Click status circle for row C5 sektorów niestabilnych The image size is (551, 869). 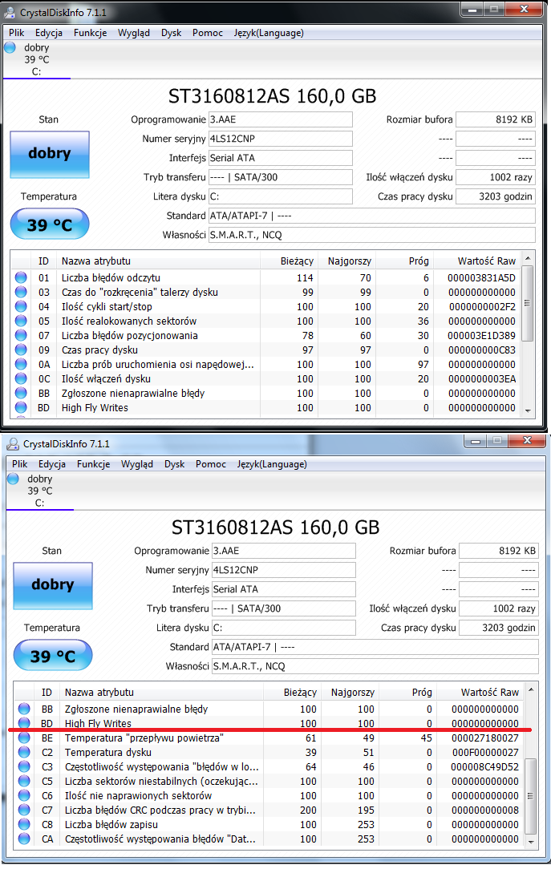[24, 781]
